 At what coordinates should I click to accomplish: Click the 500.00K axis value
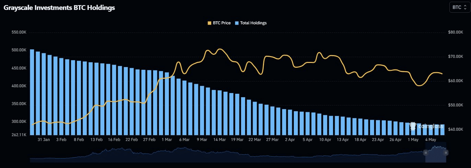[x=19, y=50]
